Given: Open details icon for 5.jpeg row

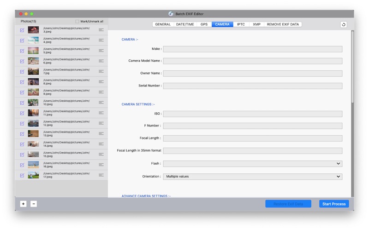Looking at the screenshot, I should (101, 51).
